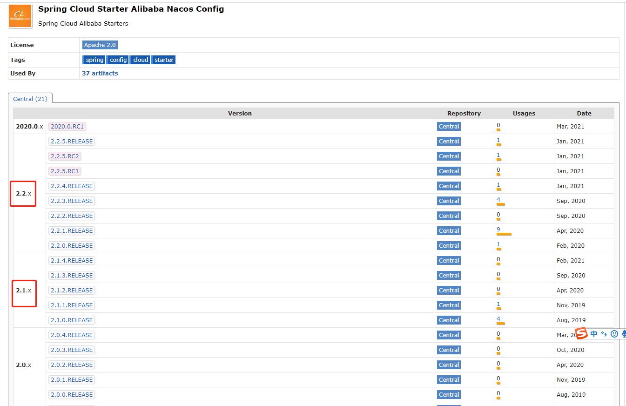Click the 2020.0.x version group label
Screen dimensions: 626x406
tap(29, 127)
